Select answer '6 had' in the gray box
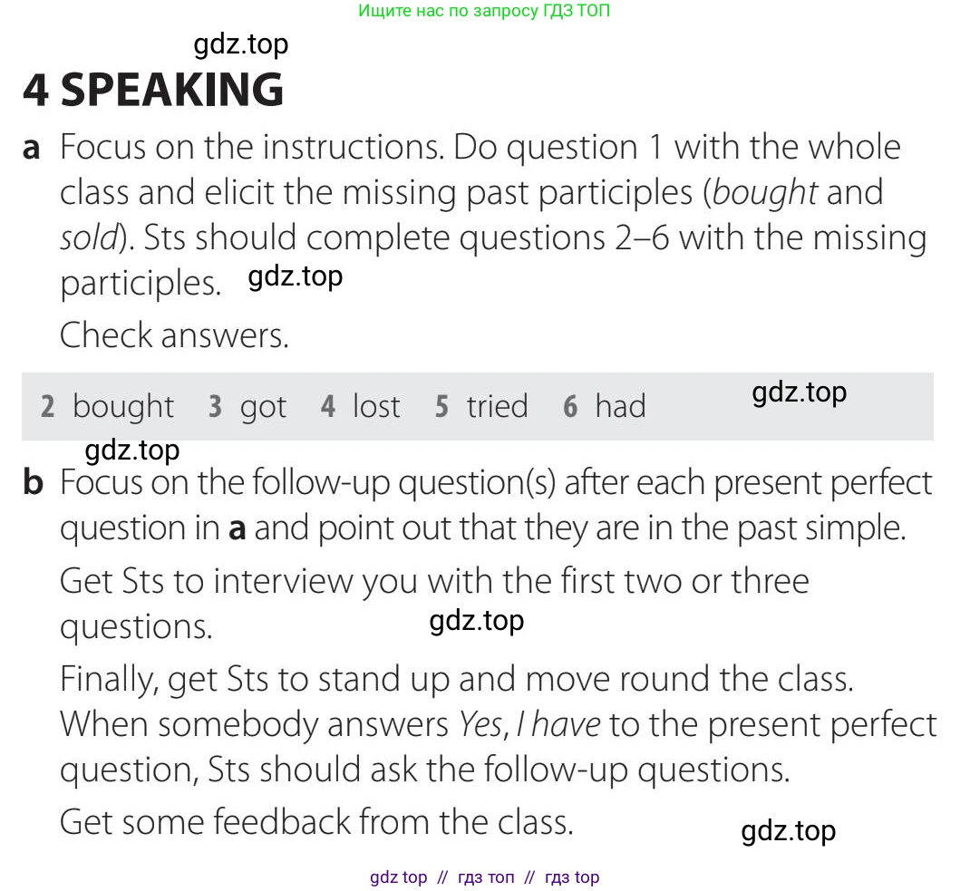The height and width of the screenshot is (891, 970). click(605, 407)
